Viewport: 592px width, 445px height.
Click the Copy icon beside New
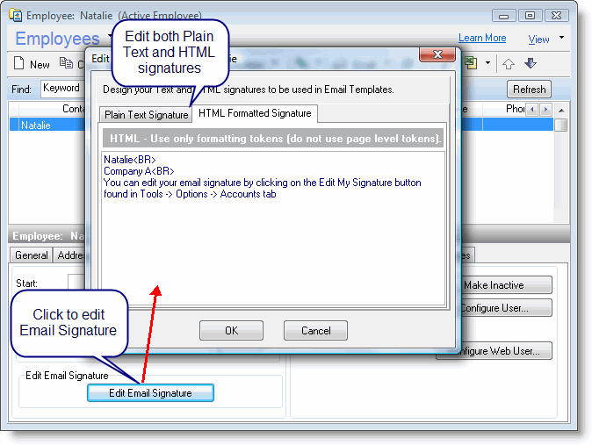pyautogui.click(x=65, y=64)
